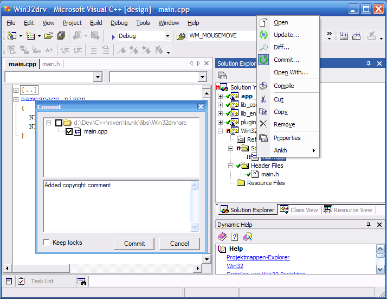
Task: Choose Commit... from the context menu
Action: pyautogui.click(x=288, y=60)
